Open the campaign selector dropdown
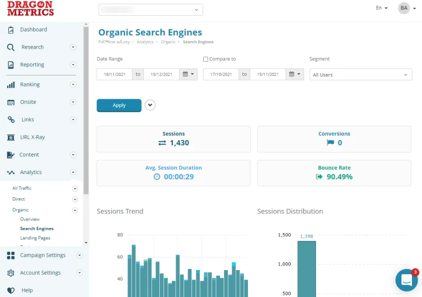The width and height of the screenshot is (422, 297). [151, 9]
